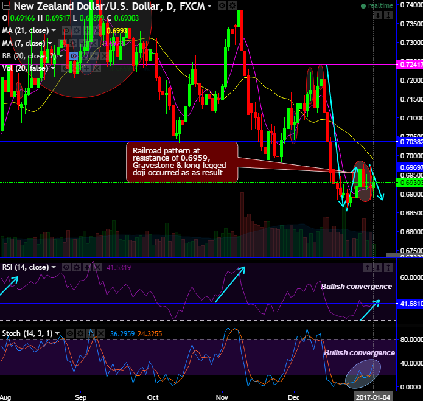Click the RSI value 41.5319

pyautogui.click(x=119, y=268)
